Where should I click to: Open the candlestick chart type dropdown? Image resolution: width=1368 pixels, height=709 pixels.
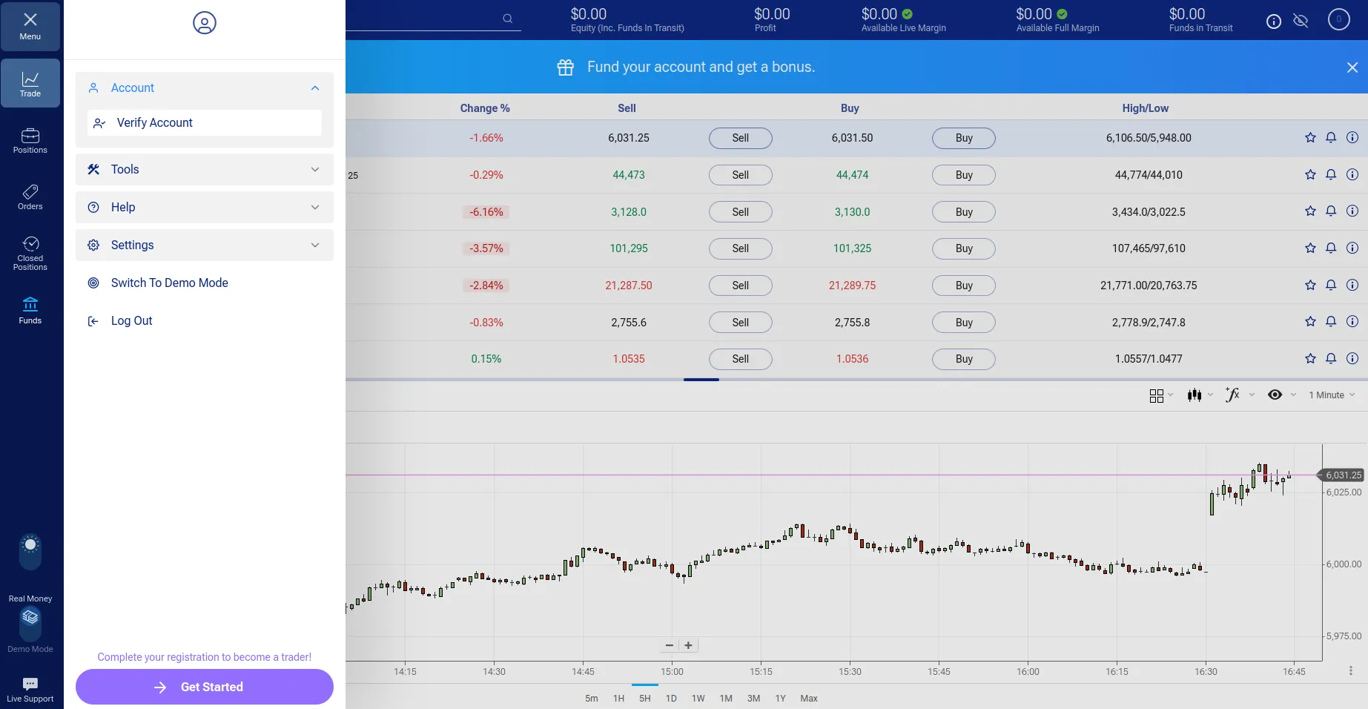point(1200,395)
